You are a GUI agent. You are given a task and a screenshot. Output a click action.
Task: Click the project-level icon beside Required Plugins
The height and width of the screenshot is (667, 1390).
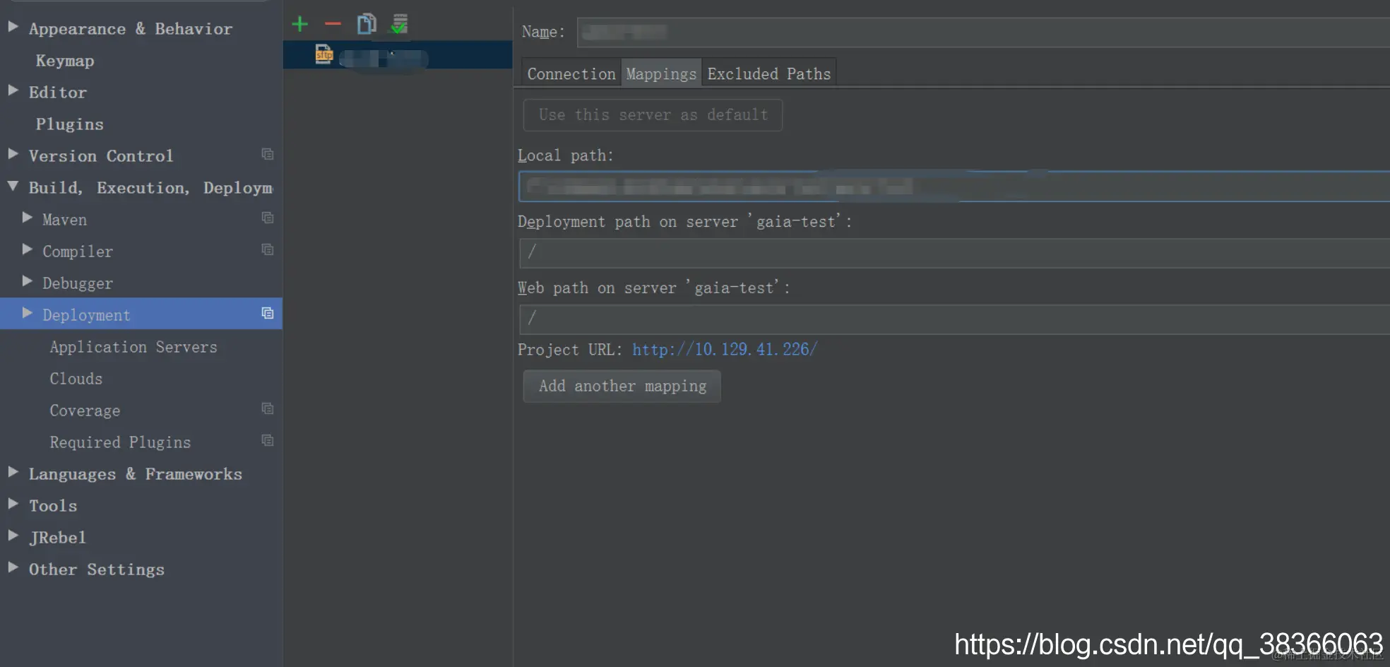(x=268, y=440)
